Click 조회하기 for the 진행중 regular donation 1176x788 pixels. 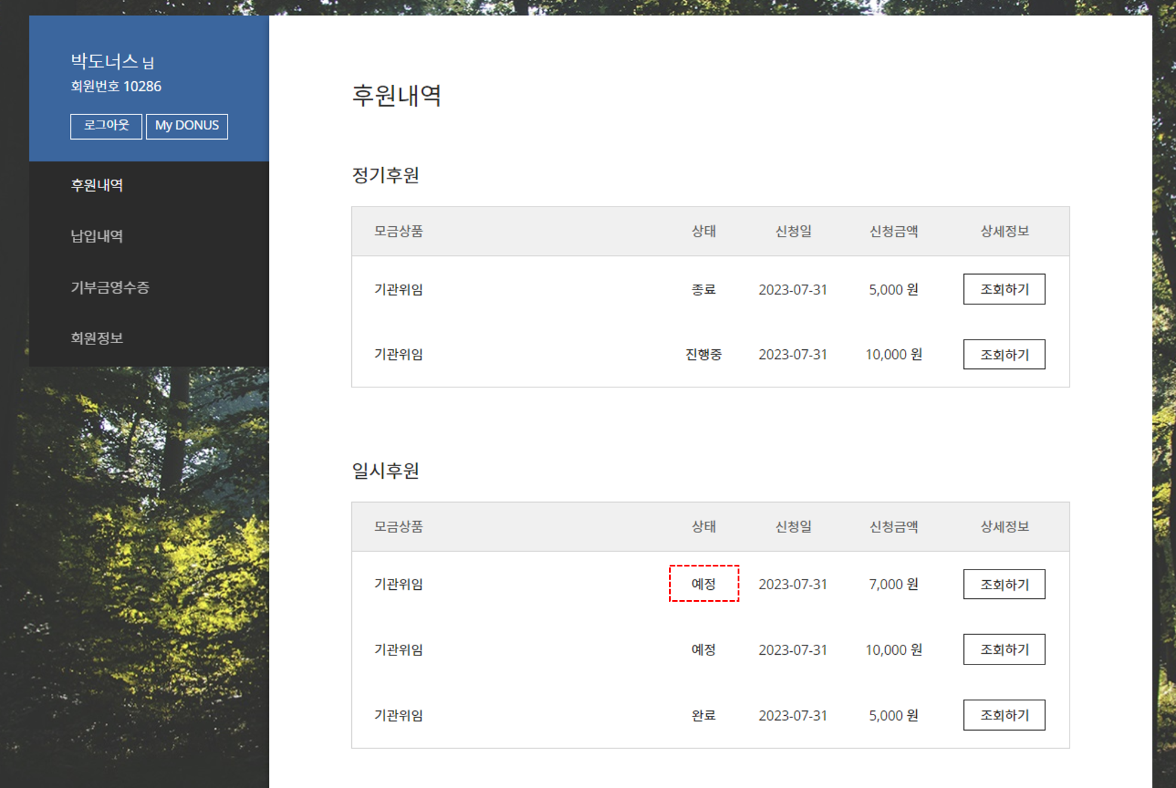1003,355
